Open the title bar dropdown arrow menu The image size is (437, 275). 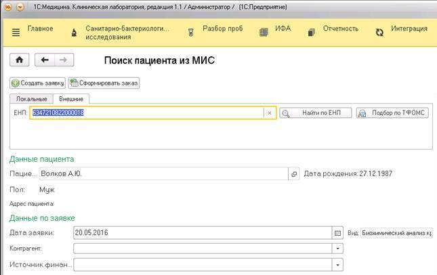pos(19,6)
